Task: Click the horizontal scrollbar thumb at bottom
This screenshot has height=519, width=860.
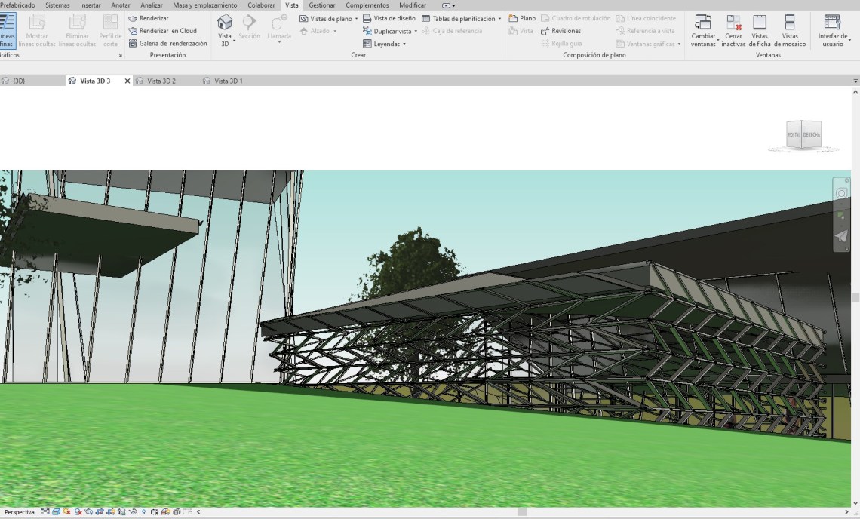Action: (x=521, y=512)
